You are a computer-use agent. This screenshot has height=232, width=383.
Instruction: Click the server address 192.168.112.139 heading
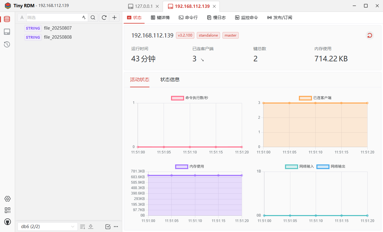point(152,35)
